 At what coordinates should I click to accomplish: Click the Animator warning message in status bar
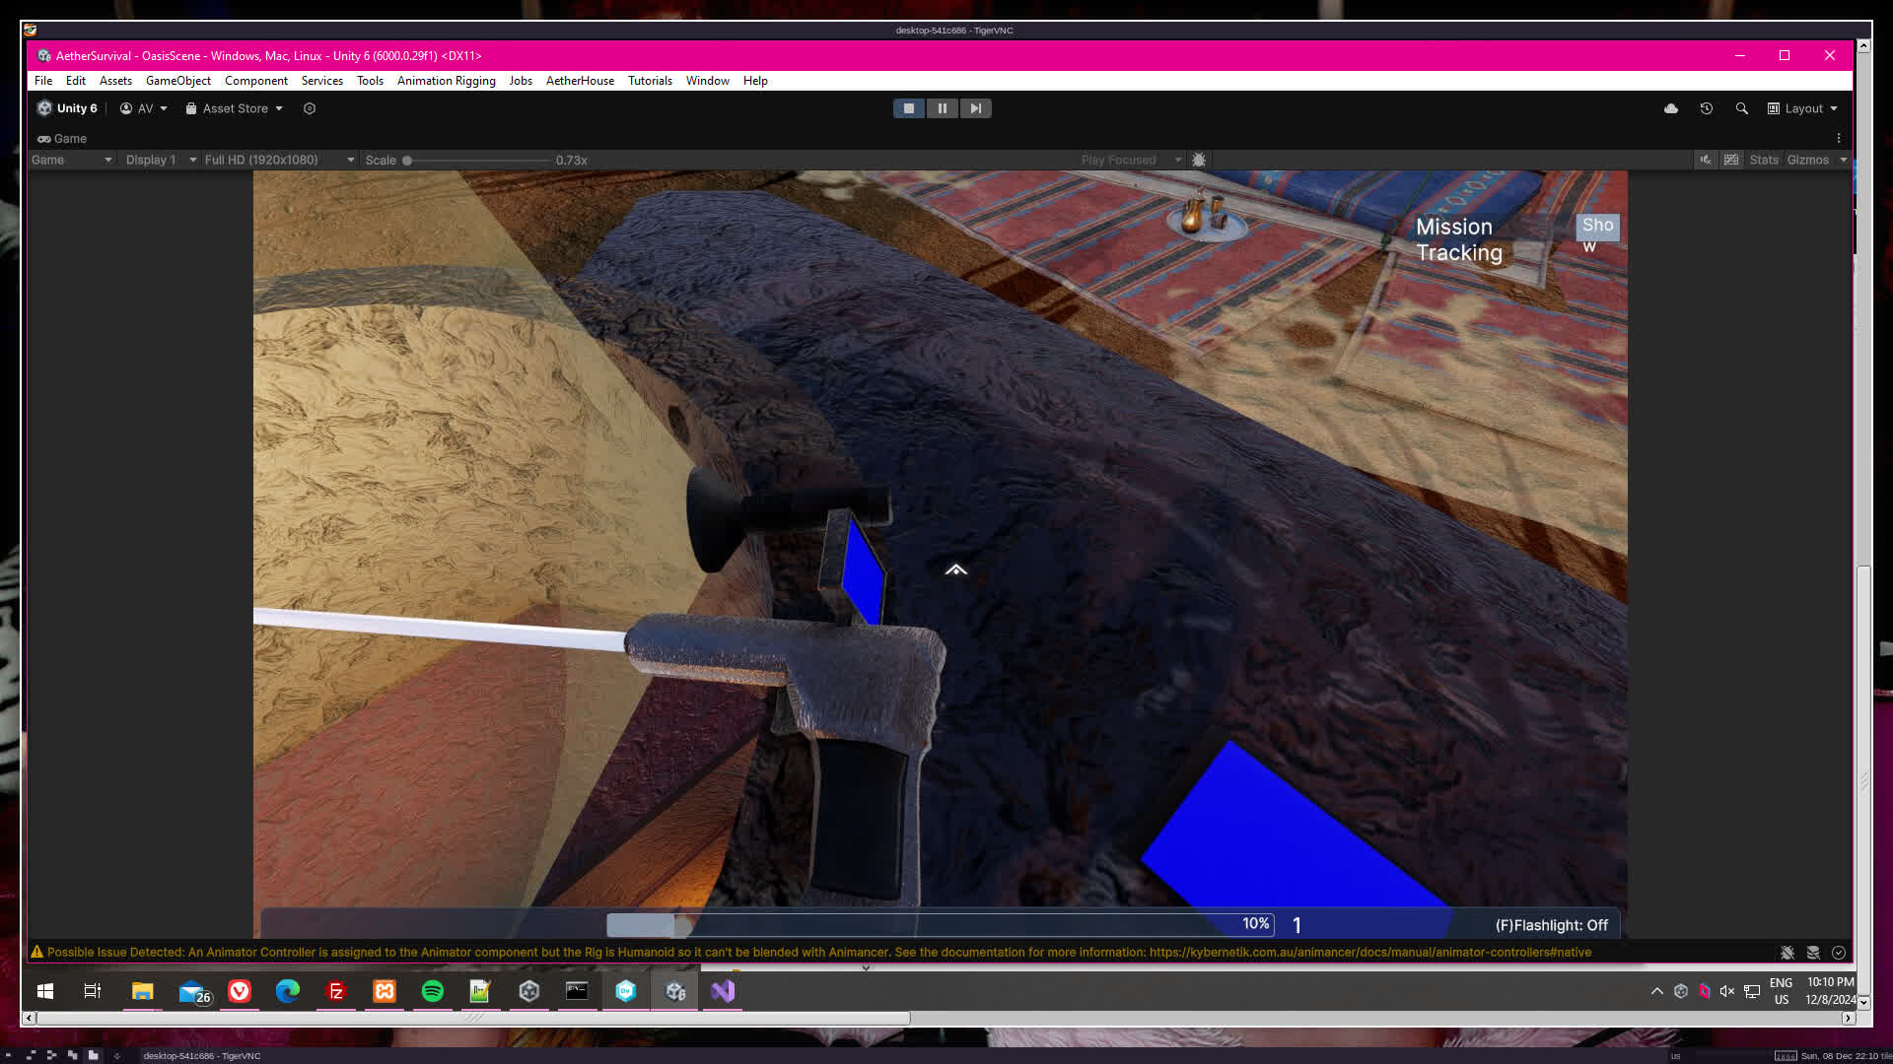pyautogui.click(x=818, y=953)
